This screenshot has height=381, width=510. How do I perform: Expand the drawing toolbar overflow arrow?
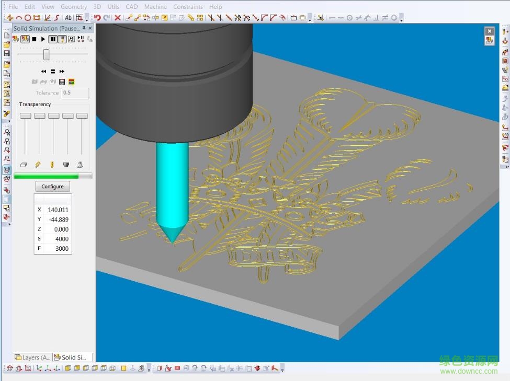click(x=87, y=19)
